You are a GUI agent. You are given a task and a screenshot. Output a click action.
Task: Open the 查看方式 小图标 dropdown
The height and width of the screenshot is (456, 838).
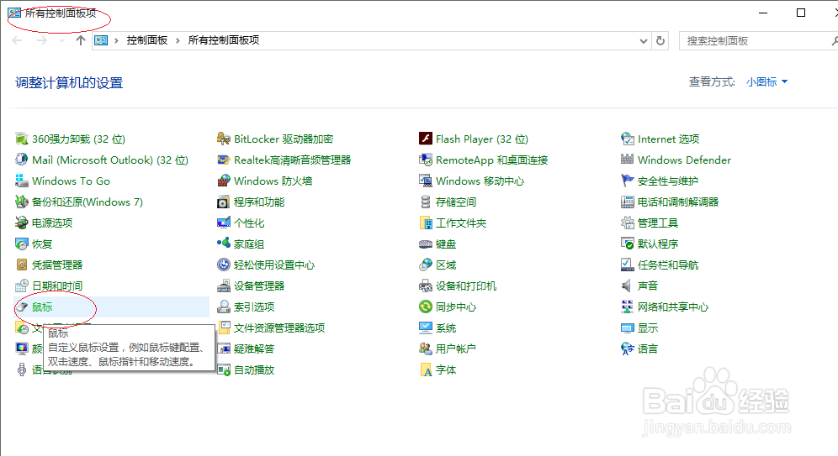767,82
